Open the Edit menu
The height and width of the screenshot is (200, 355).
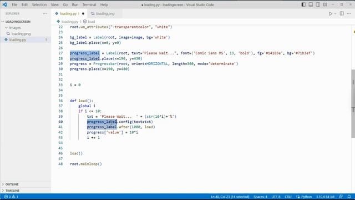[24, 5]
